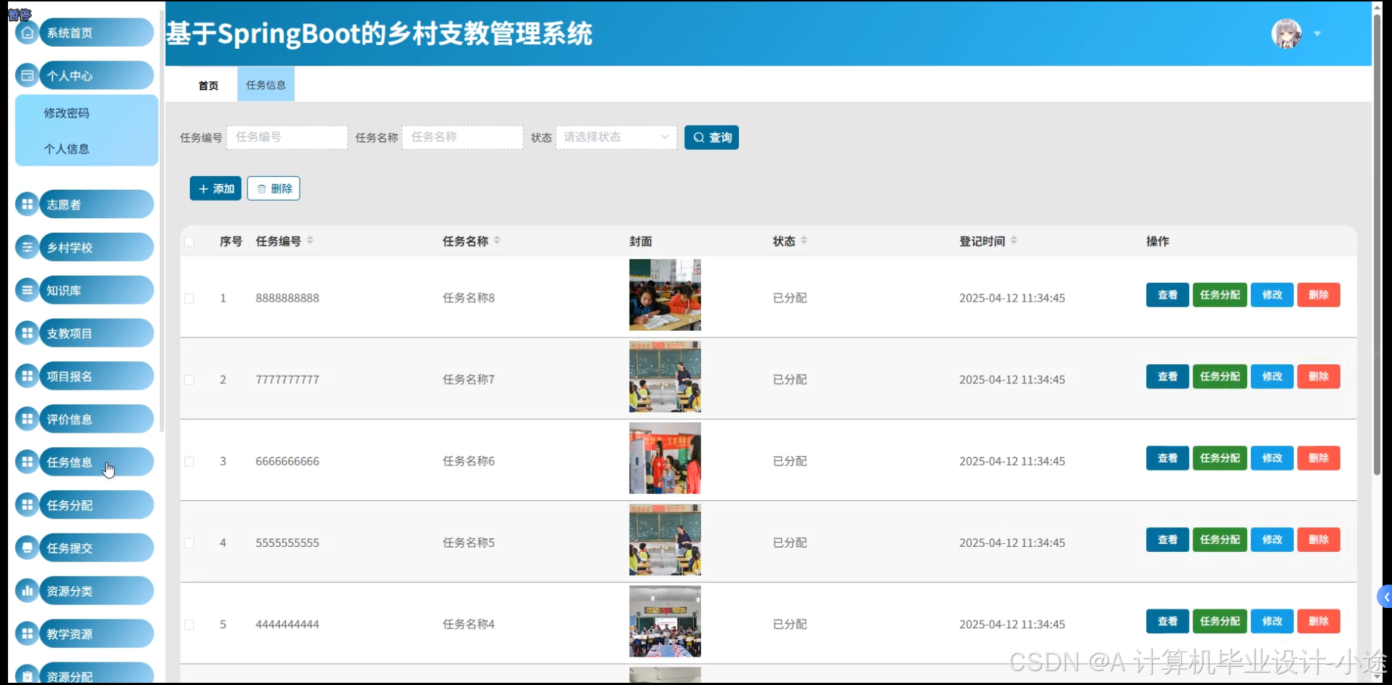Click the grid icon next to 志愿者
This screenshot has height=685, width=1392.
click(28, 204)
